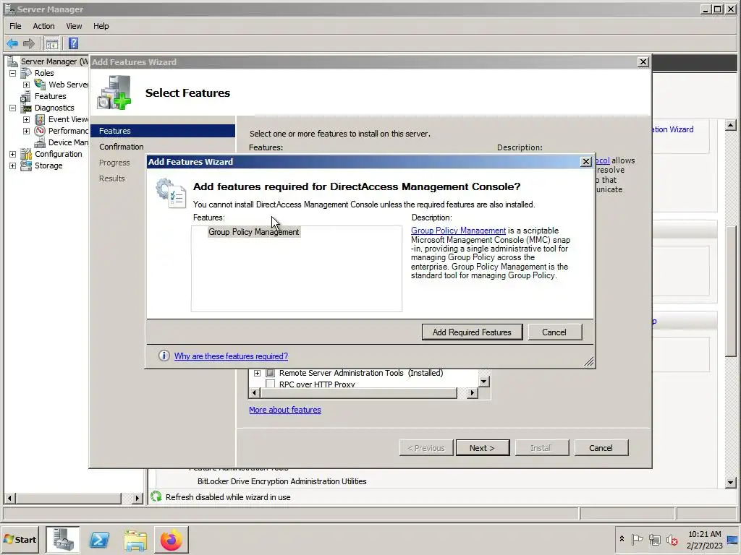Cancel the required features dialog

(554, 332)
